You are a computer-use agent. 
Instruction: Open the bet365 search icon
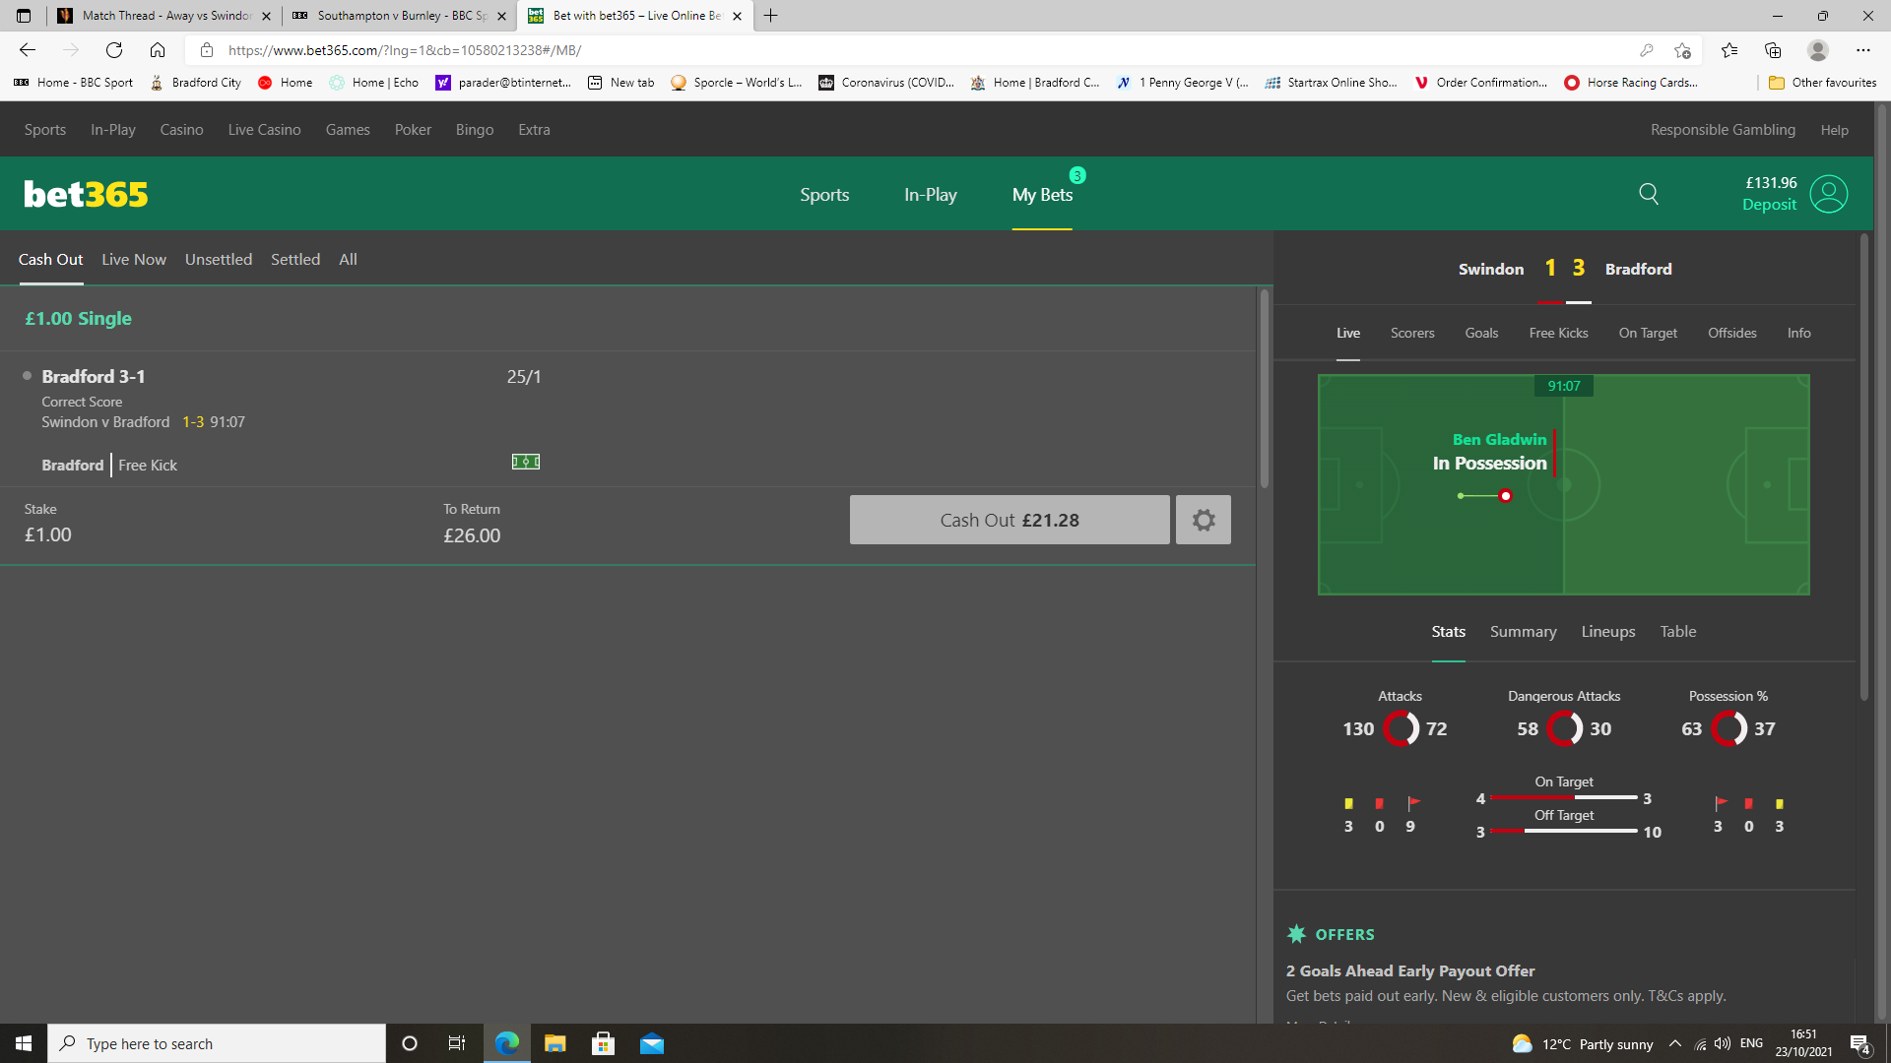tap(1649, 194)
